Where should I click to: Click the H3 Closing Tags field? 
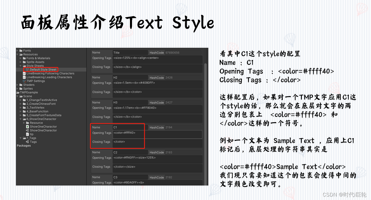point(157,119)
